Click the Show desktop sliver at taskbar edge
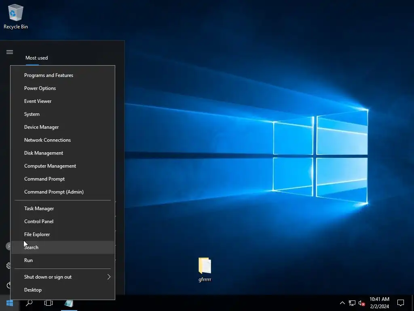This screenshot has height=311, width=414. tap(413, 303)
